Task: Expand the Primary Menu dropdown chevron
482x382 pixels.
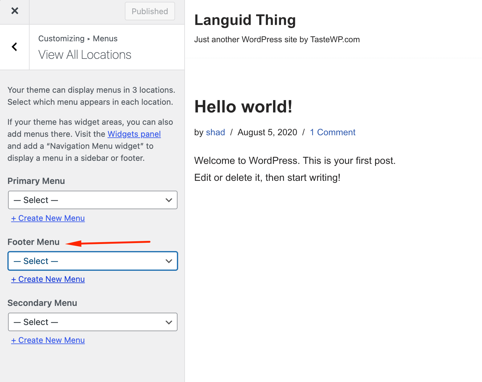Action: tap(169, 200)
